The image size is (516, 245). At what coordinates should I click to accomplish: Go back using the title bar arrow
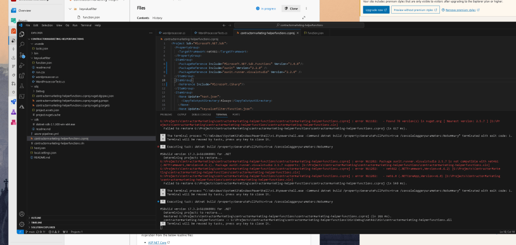(224, 25)
